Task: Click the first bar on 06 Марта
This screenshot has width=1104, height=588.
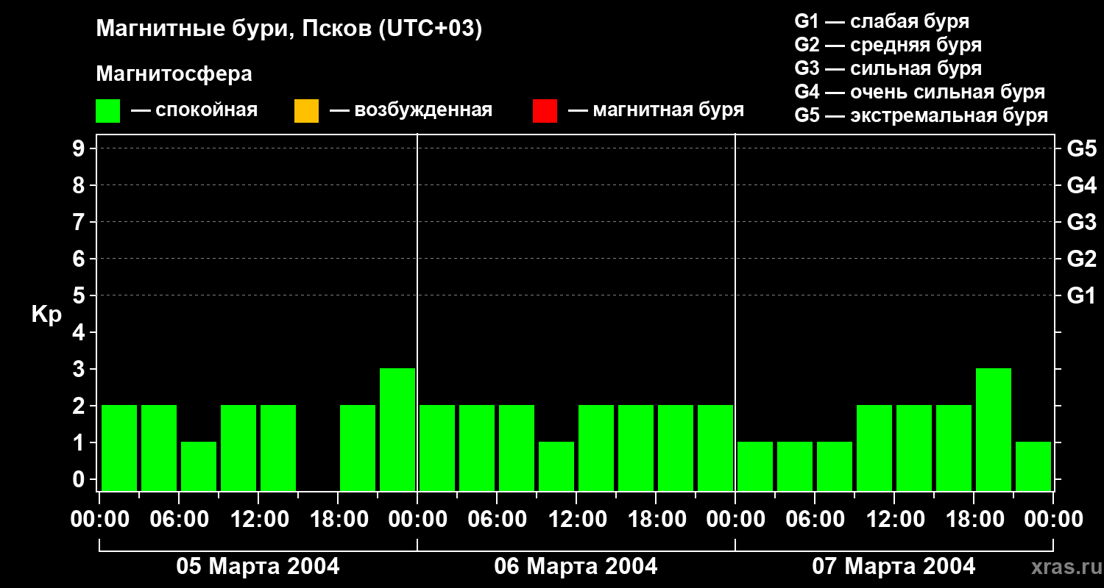Action: click(437, 448)
